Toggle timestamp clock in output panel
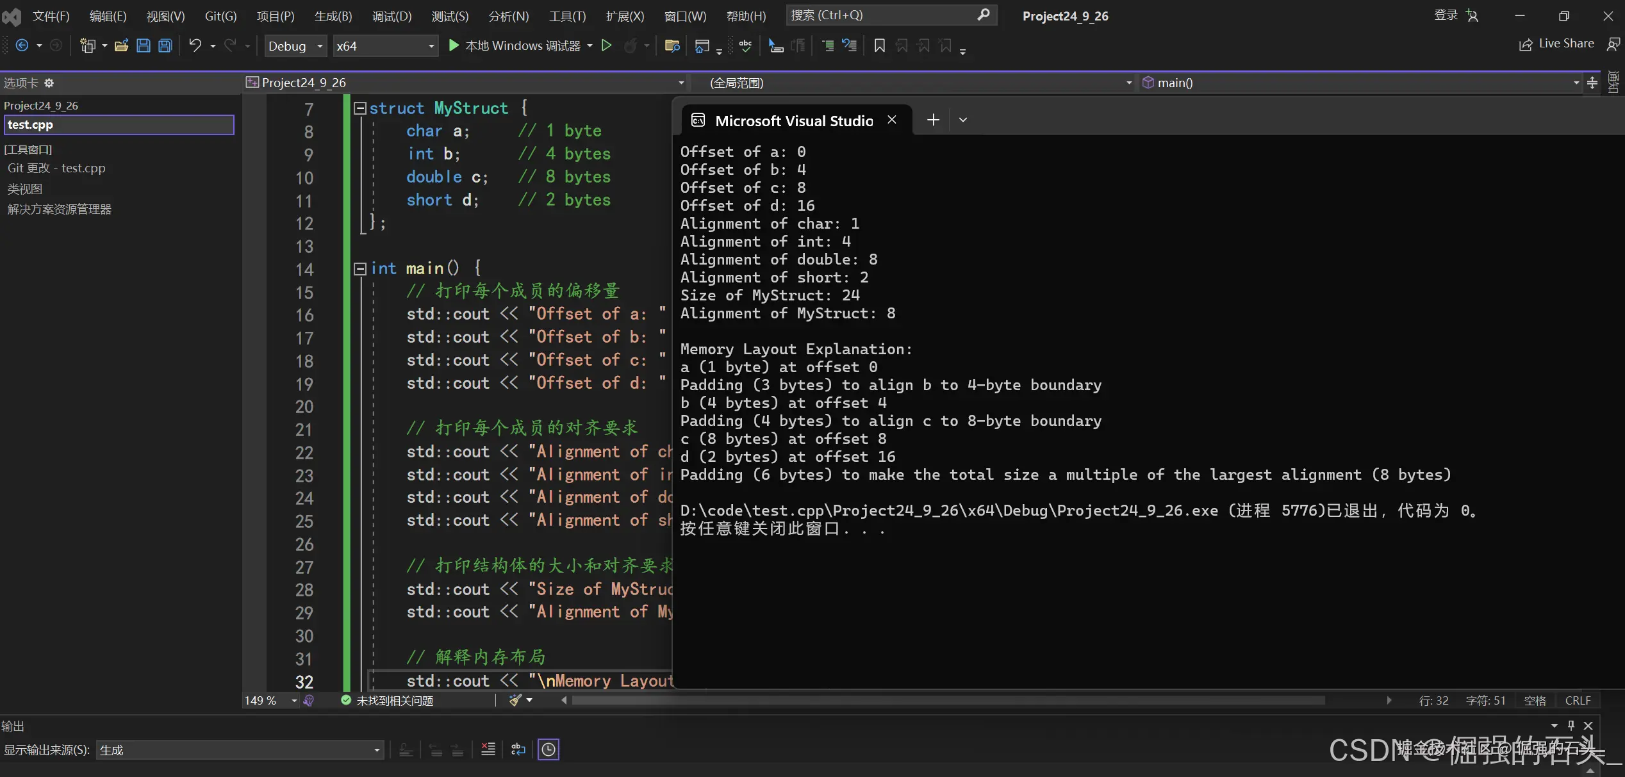Viewport: 1625px width, 777px height. [x=549, y=749]
